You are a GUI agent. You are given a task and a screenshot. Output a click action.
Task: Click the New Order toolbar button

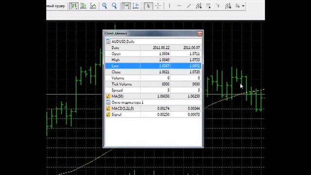[x=56, y=6]
